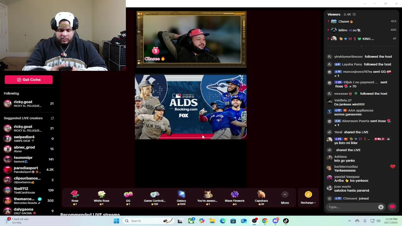
Task: Select second-ranked viewer latino
Action: 361,30
